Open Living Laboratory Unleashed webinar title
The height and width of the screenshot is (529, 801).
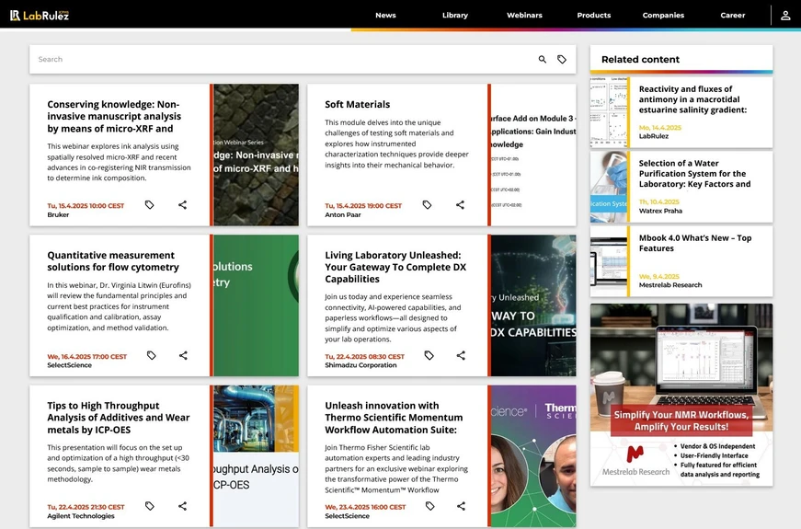coord(395,268)
